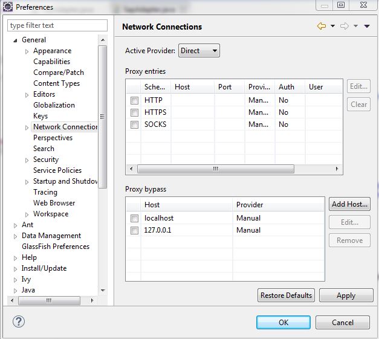The width and height of the screenshot is (379, 339).
Task: Check the HTTPS proxy entry checkbox
Action: [x=134, y=112]
